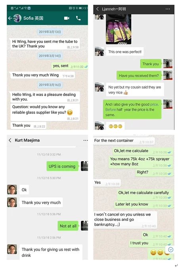The width and height of the screenshot is (180, 268).
Task: Select the "Have you received them?" message
Action: 139,76
